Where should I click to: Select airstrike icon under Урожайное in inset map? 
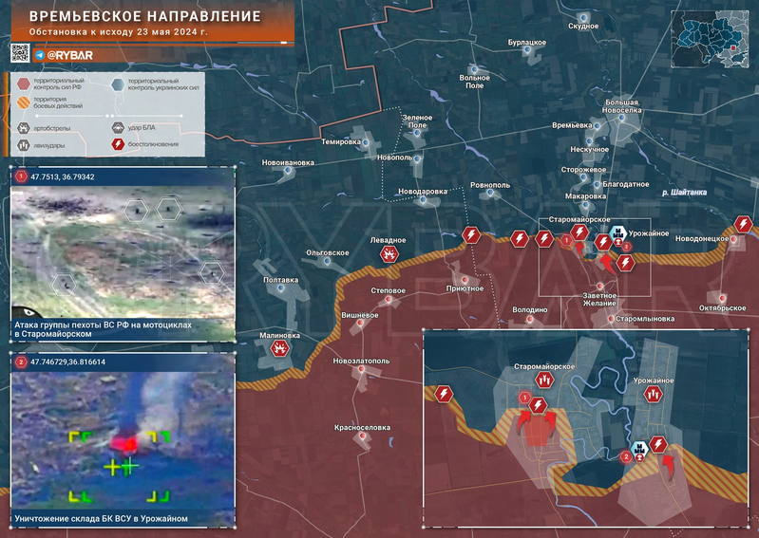653,393
